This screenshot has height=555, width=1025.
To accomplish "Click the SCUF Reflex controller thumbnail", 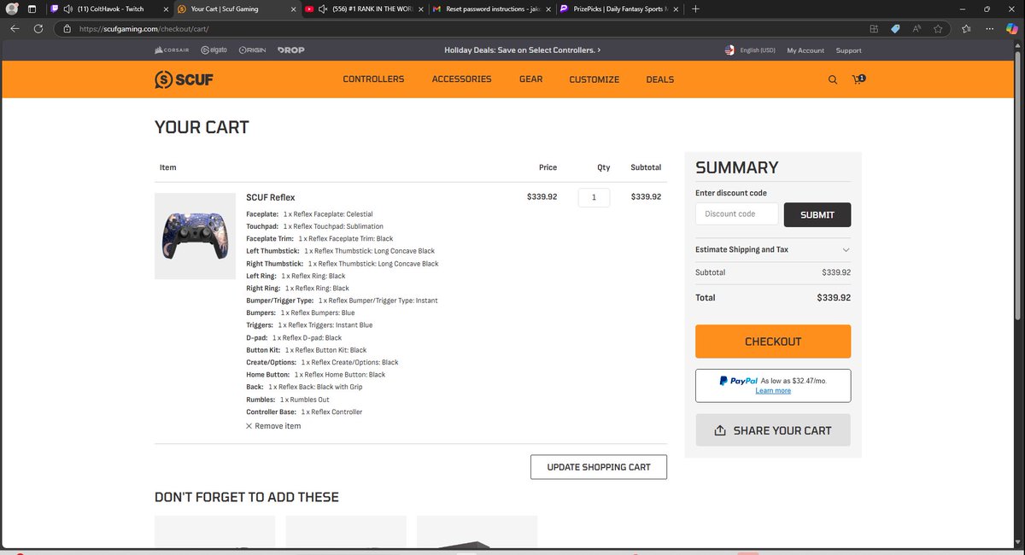I will pyautogui.click(x=195, y=236).
